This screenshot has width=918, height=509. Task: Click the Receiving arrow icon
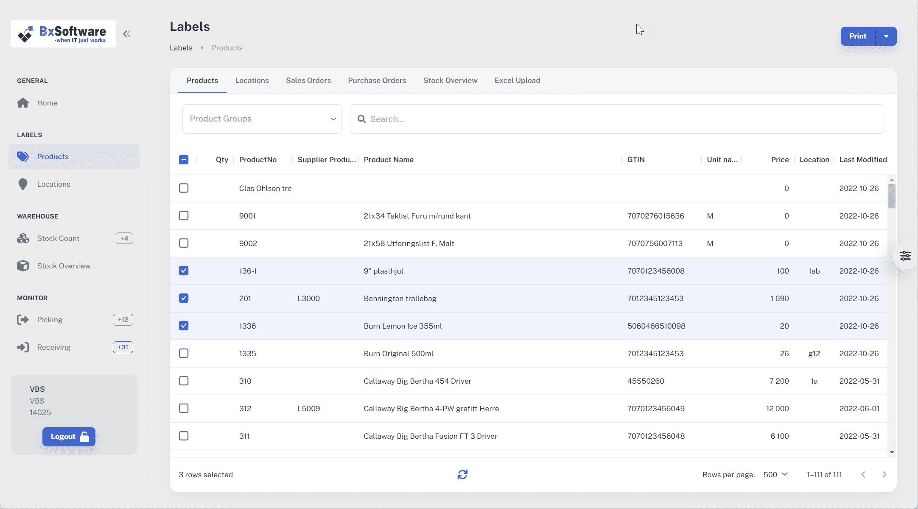tap(23, 347)
